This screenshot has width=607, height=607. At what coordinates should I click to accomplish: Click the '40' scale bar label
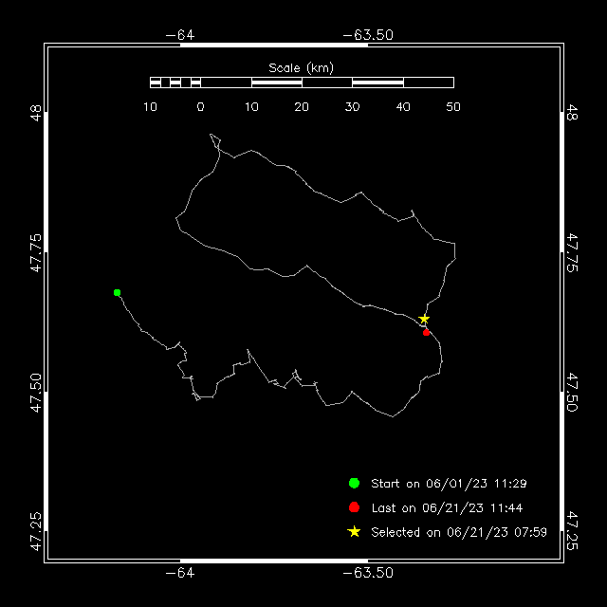[x=403, y=107]
